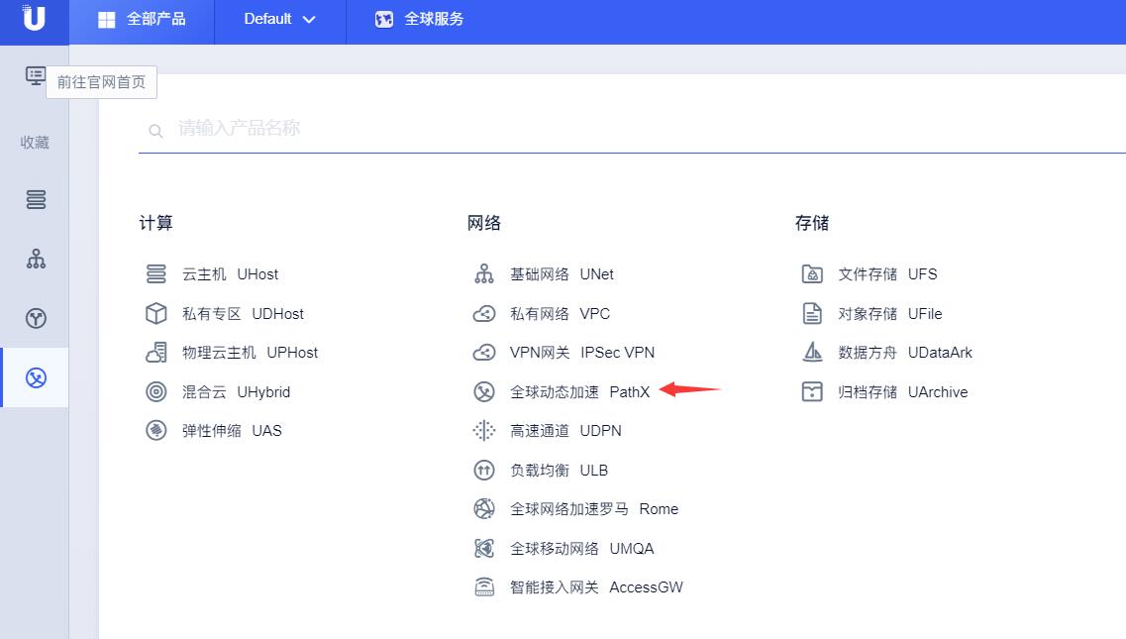
Task: Click the icon beside UMQA
Action: click(484, 549)
